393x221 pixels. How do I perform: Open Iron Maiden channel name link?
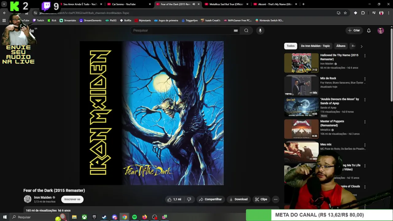tap(43, 197)
